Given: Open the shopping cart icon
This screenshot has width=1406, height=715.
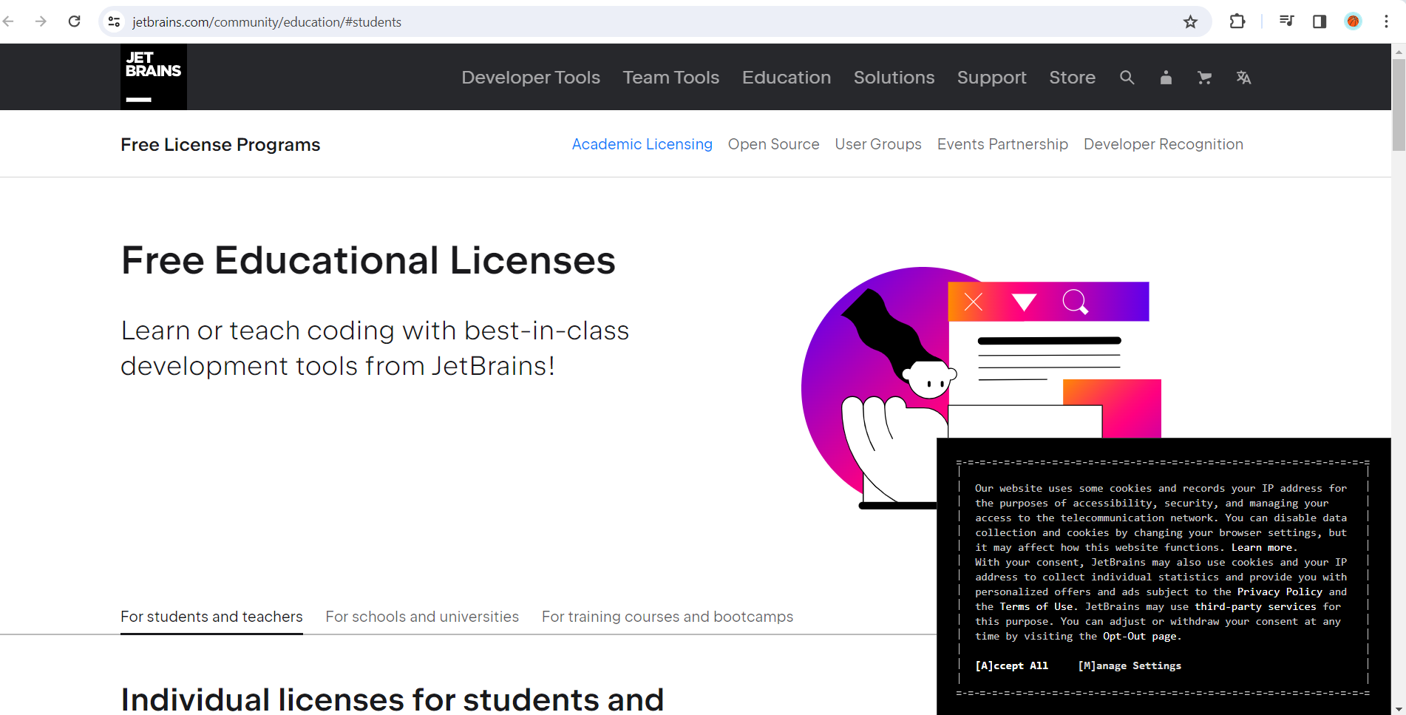Looking at the screenshot, I should [x=1204, y=78].
